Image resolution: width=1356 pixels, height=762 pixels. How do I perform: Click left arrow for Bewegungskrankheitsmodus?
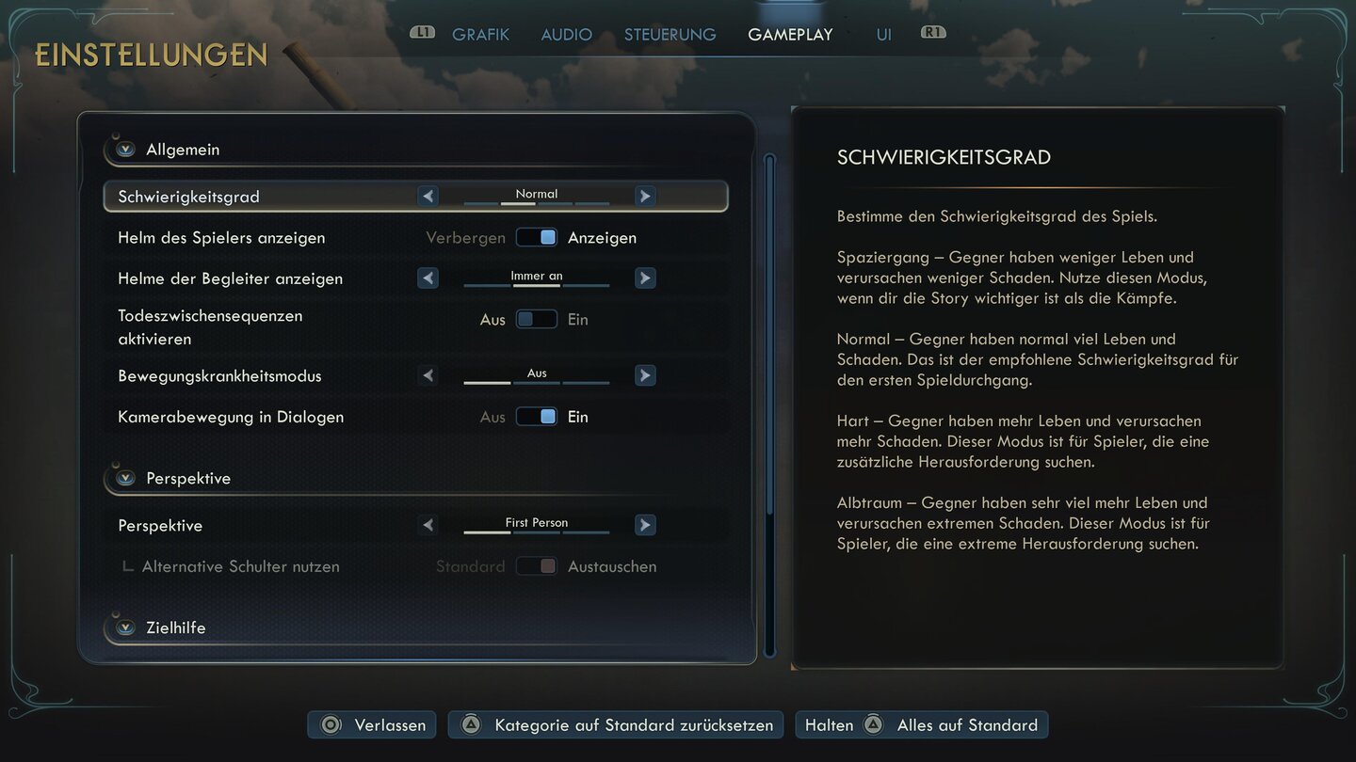pos(428,375)
